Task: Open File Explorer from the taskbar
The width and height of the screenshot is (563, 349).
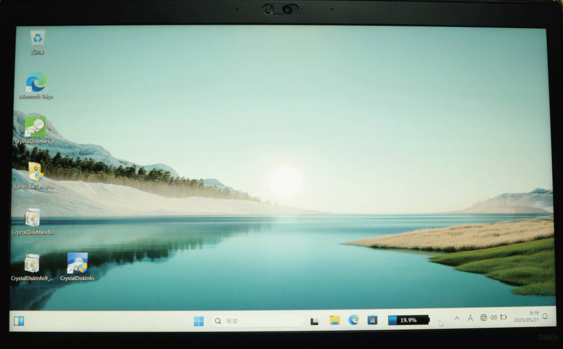Action: [x=335, y=320]
